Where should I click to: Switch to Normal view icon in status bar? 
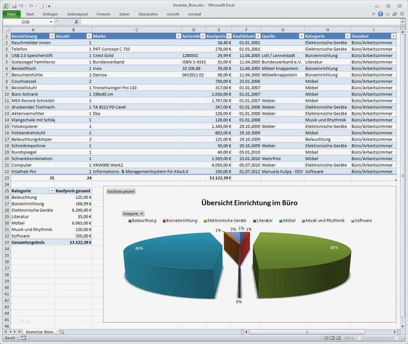pyautogui.click(x=326, y=338)
